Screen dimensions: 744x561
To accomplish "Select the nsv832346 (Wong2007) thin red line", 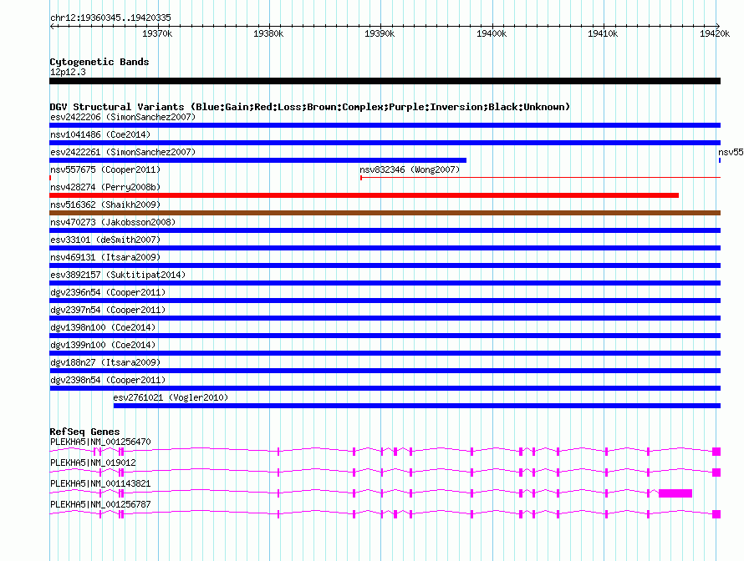I will pos(539,178).
